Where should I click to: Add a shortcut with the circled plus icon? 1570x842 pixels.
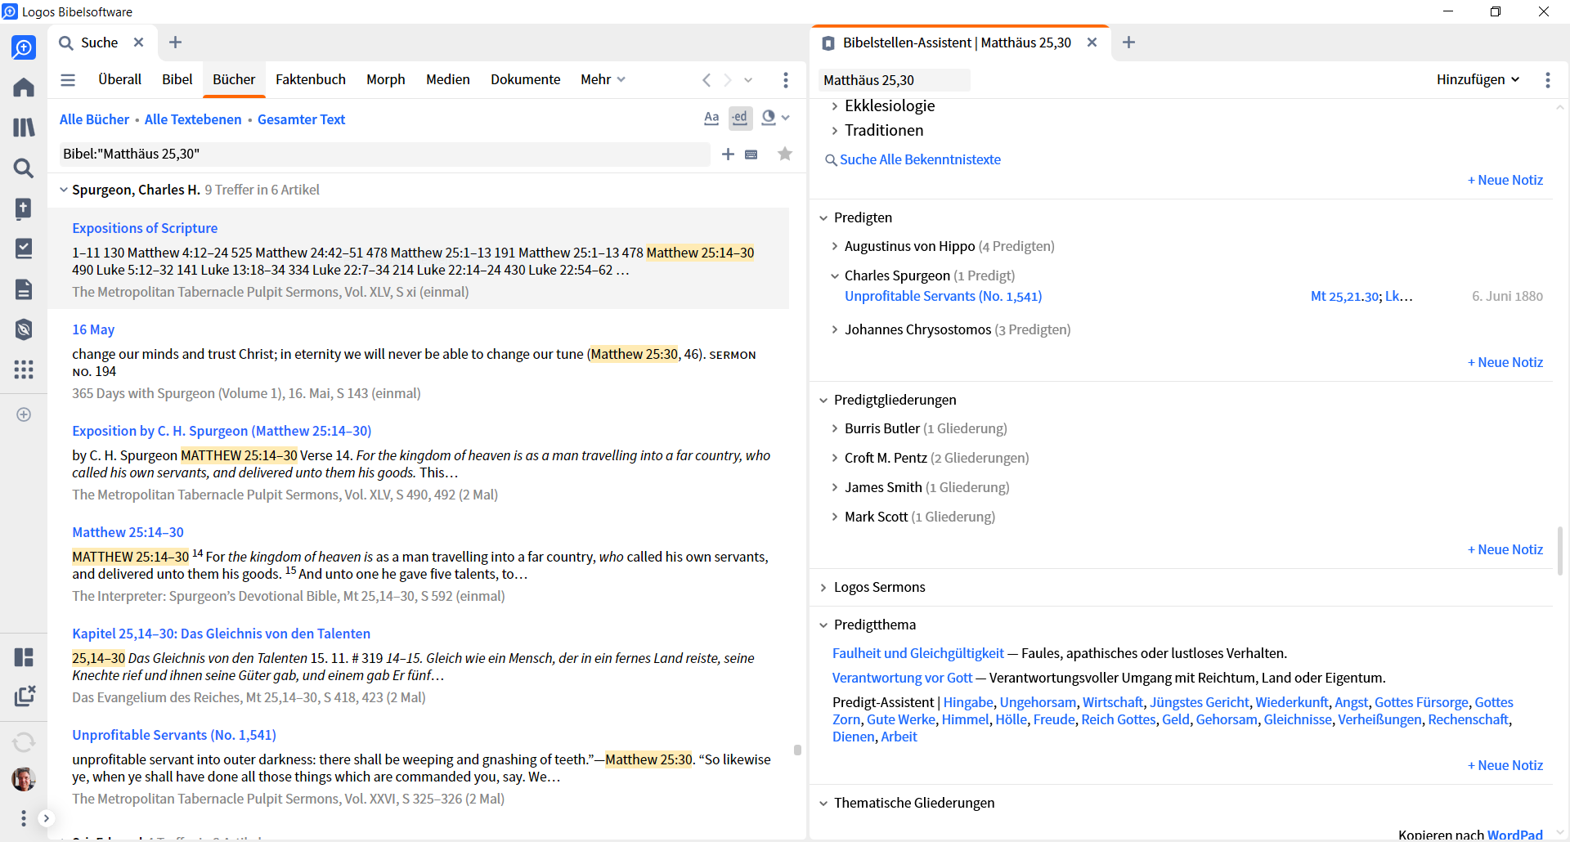(x=24, y=414)
